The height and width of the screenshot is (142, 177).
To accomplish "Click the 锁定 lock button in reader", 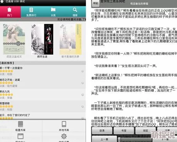I will 146,130.
